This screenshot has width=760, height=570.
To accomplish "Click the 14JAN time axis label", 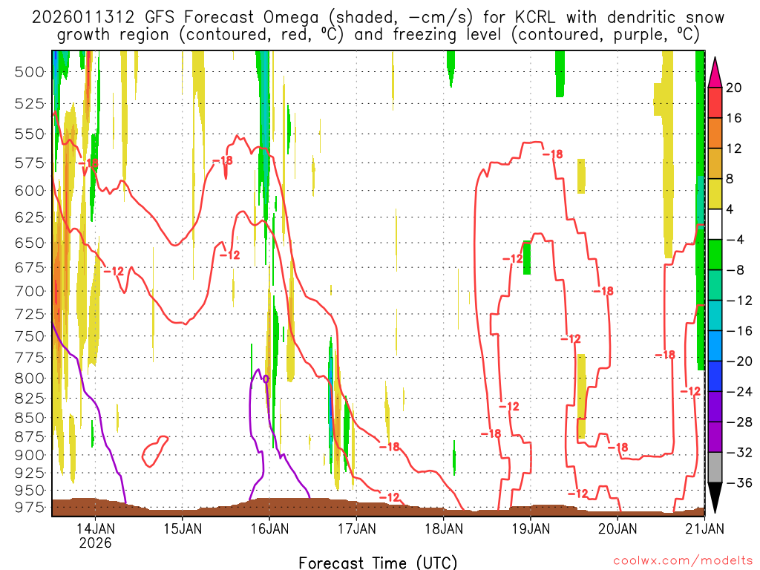I will pos(96,528).
